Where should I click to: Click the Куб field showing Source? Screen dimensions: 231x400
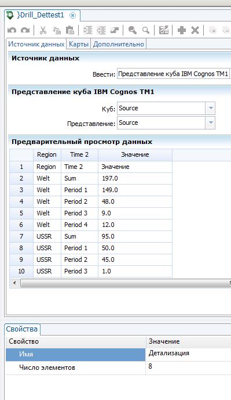162,108
